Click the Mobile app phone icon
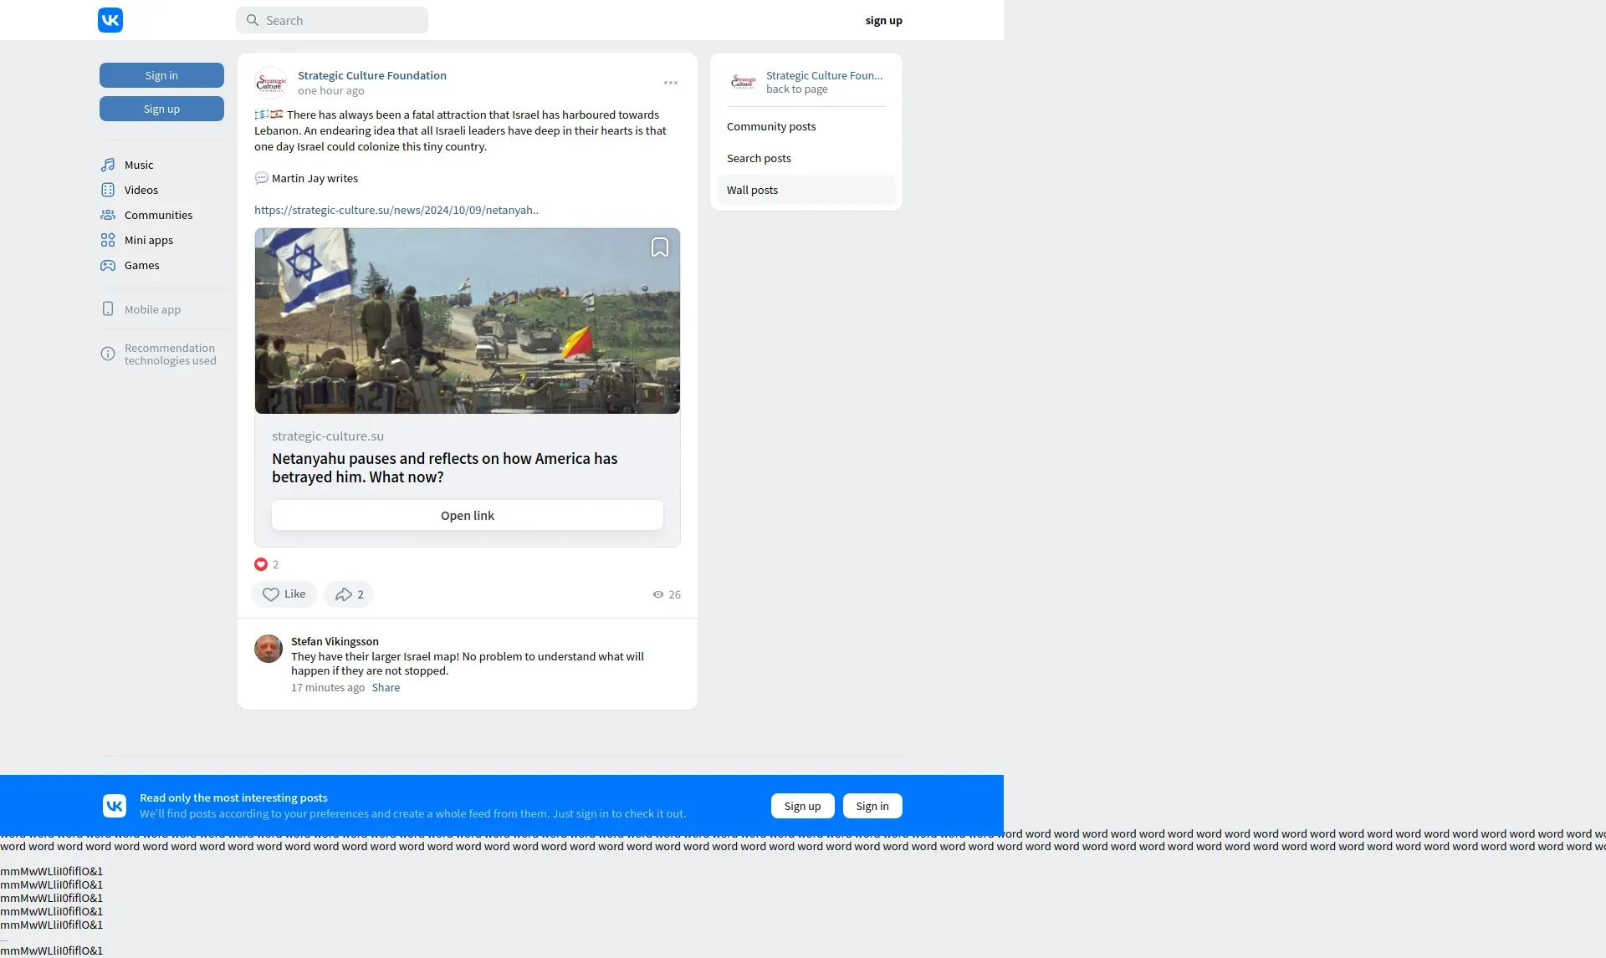This screenshot has height=958, width=1606. (x=108, y=309)
